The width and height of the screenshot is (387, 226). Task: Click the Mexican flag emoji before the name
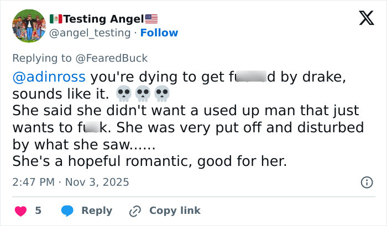point(55,19)
